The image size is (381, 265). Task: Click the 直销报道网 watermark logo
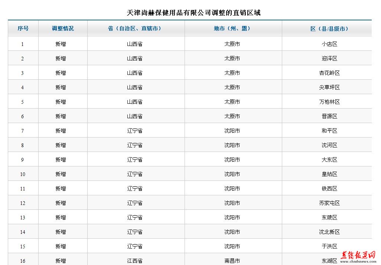pos(358,255)
